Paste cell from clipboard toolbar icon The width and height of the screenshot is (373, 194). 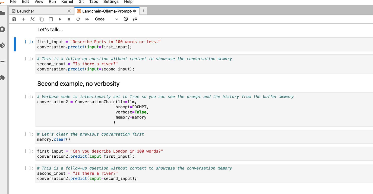51,19
